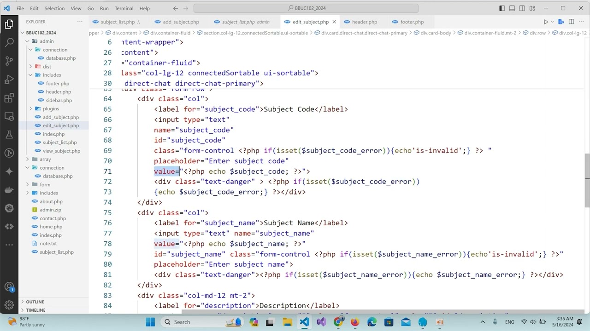This screenshot has width=590, height=331.
Task: Open Firefox from the taskbar
Action: tap(354, 322)
